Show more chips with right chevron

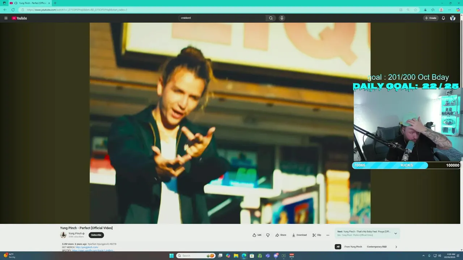coord(396,247)
